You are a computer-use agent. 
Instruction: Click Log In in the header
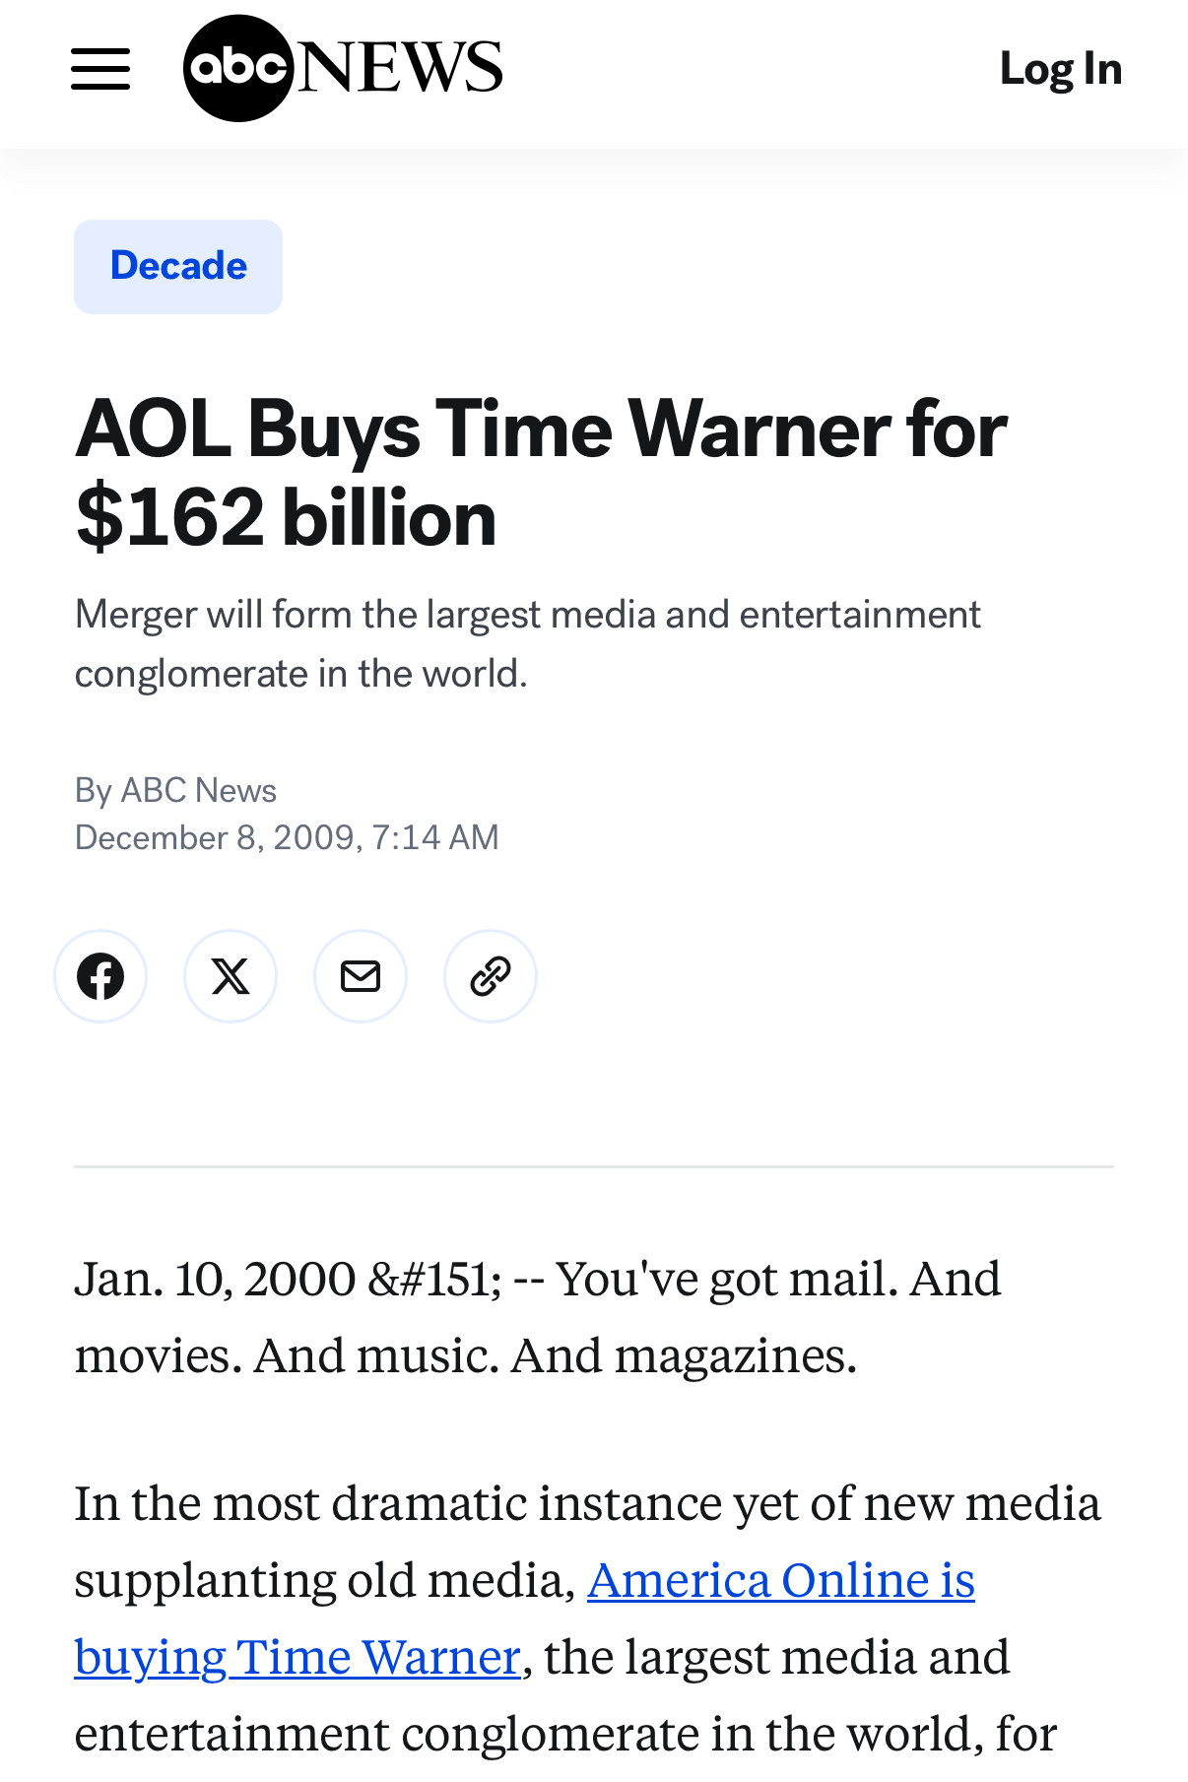click(x=1061, y=69)
